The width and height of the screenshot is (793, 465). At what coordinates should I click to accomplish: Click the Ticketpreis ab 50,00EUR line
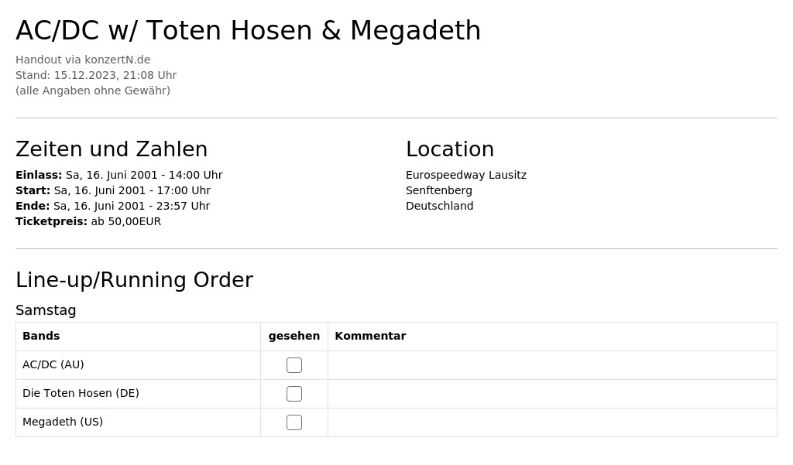coord(88,221)
